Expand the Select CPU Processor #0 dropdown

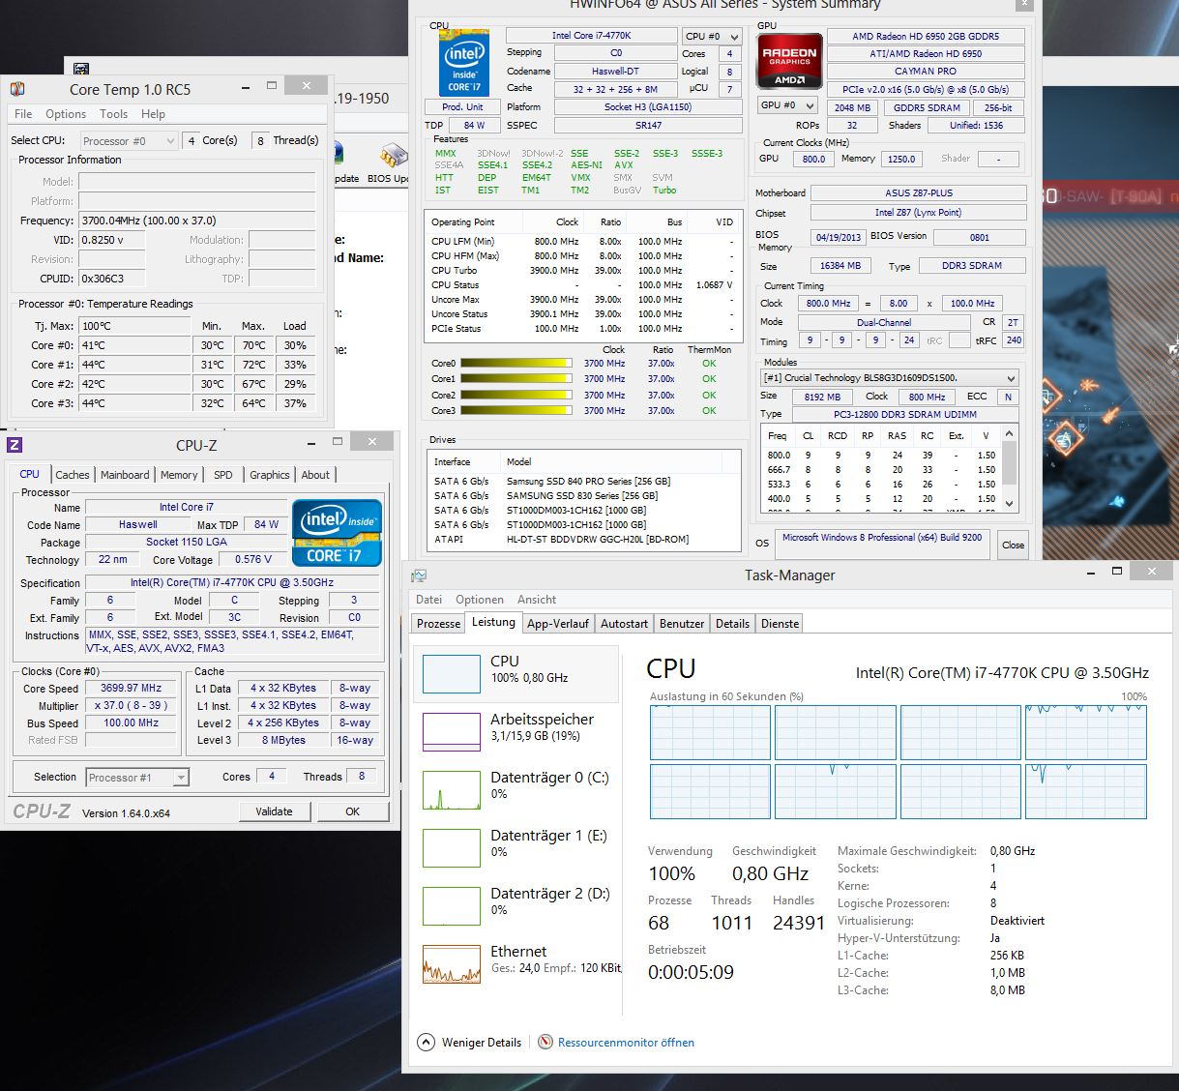(129, 141)
